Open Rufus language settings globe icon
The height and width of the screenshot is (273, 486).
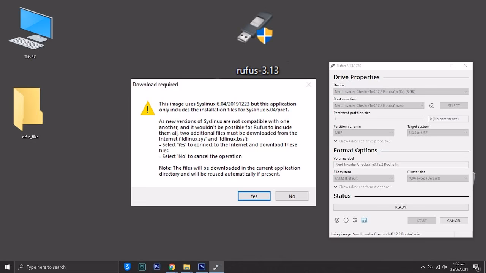pos(337,220)
